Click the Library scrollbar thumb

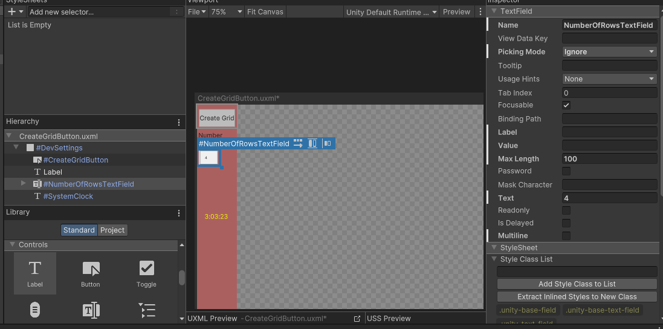[x=182, y=278]
